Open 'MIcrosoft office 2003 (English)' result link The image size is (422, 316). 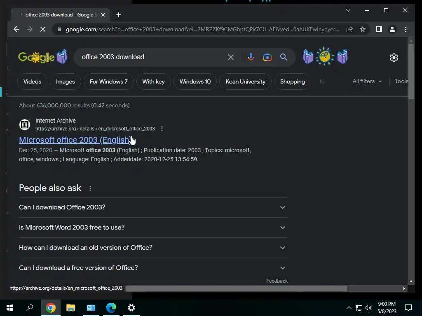(x=74, y=140)
